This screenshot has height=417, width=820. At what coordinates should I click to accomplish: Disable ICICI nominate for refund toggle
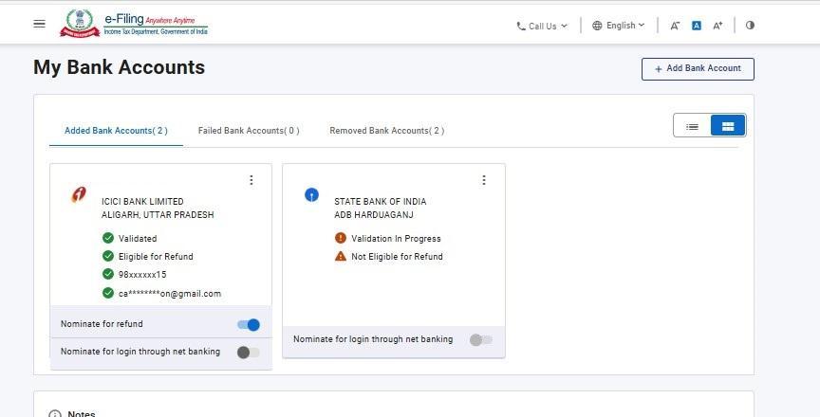[249, 325]
